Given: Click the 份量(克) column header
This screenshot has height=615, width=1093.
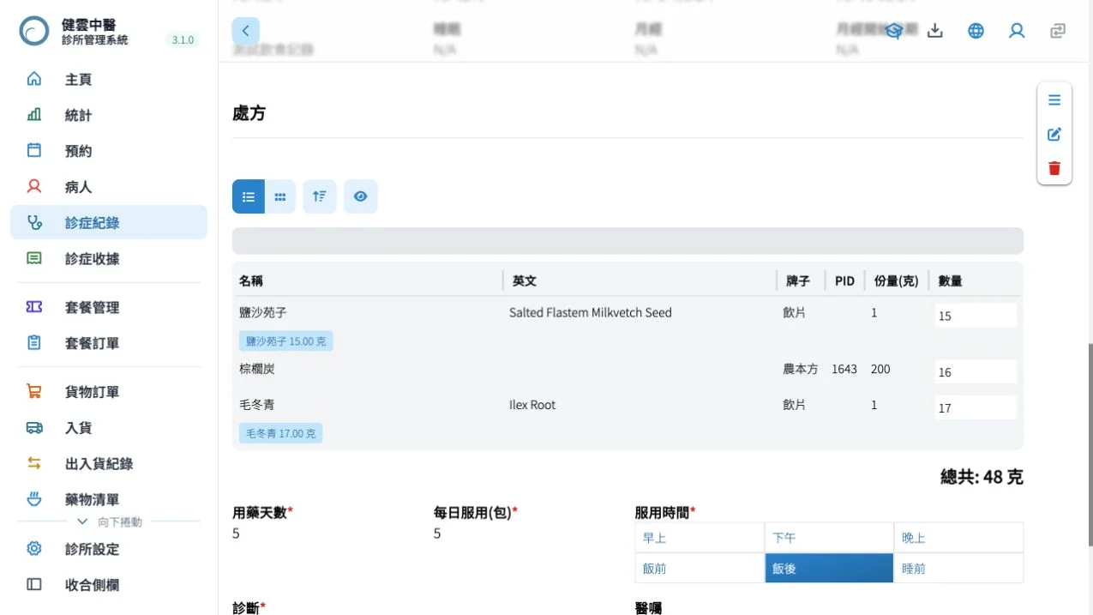Looking at the screenshot, I should pos(897,280).
